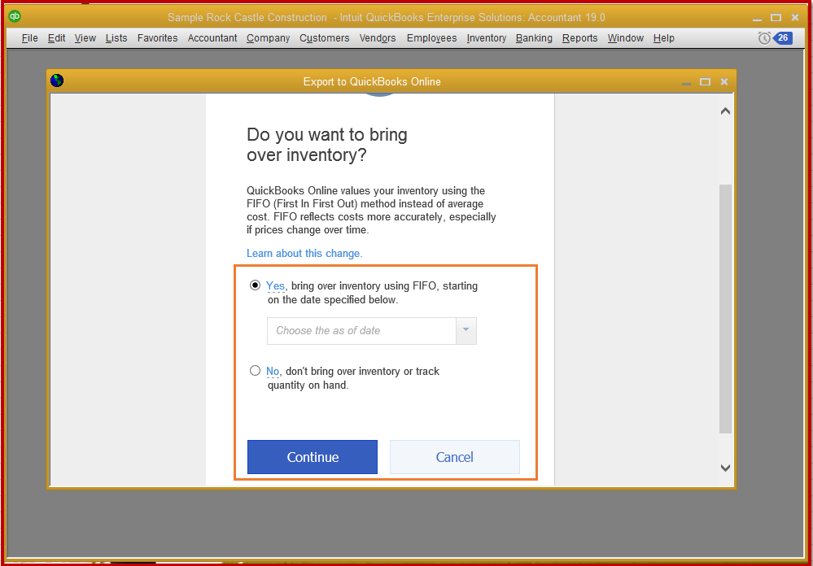Open the Employees menu
Image resolution: width=813 pixels, height=566 pixels.
tap(431, 38)
